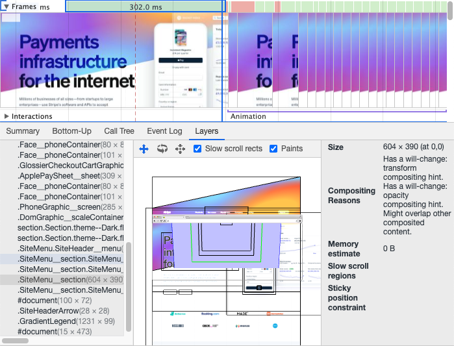This screenshot has height=346, width=454.
Task: Select the Layers tab
Action: pos(207,131)
